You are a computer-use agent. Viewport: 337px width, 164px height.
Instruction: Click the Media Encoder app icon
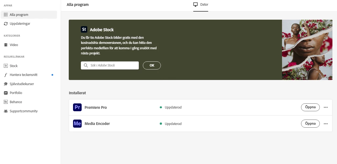(x=77, y=124)
